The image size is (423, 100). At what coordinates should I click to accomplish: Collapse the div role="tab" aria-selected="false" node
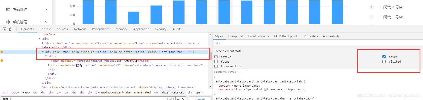[43, 52]
